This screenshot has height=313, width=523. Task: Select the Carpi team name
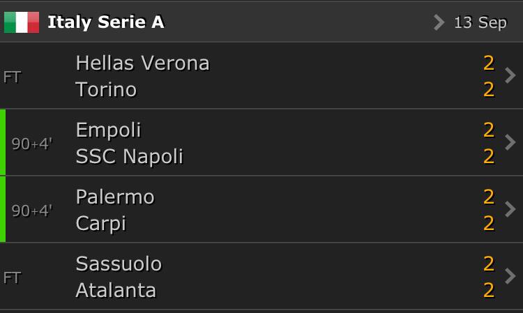pos(100,223)
